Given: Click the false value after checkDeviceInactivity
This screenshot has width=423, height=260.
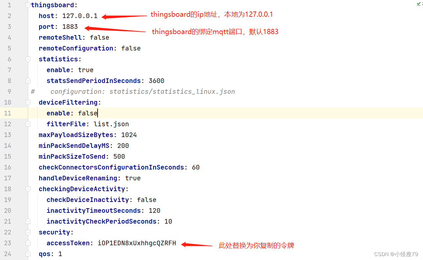Looking at the screenshot, I should coord(147,200).
